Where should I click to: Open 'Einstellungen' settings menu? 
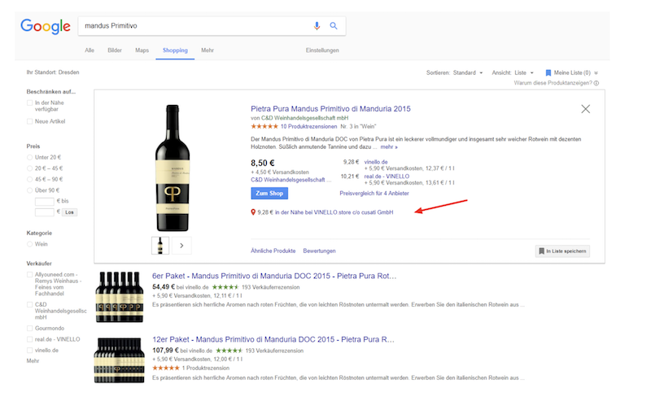(x=322, y=50)
